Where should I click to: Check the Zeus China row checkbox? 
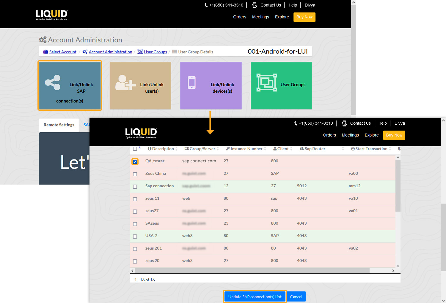pos(135,174)
